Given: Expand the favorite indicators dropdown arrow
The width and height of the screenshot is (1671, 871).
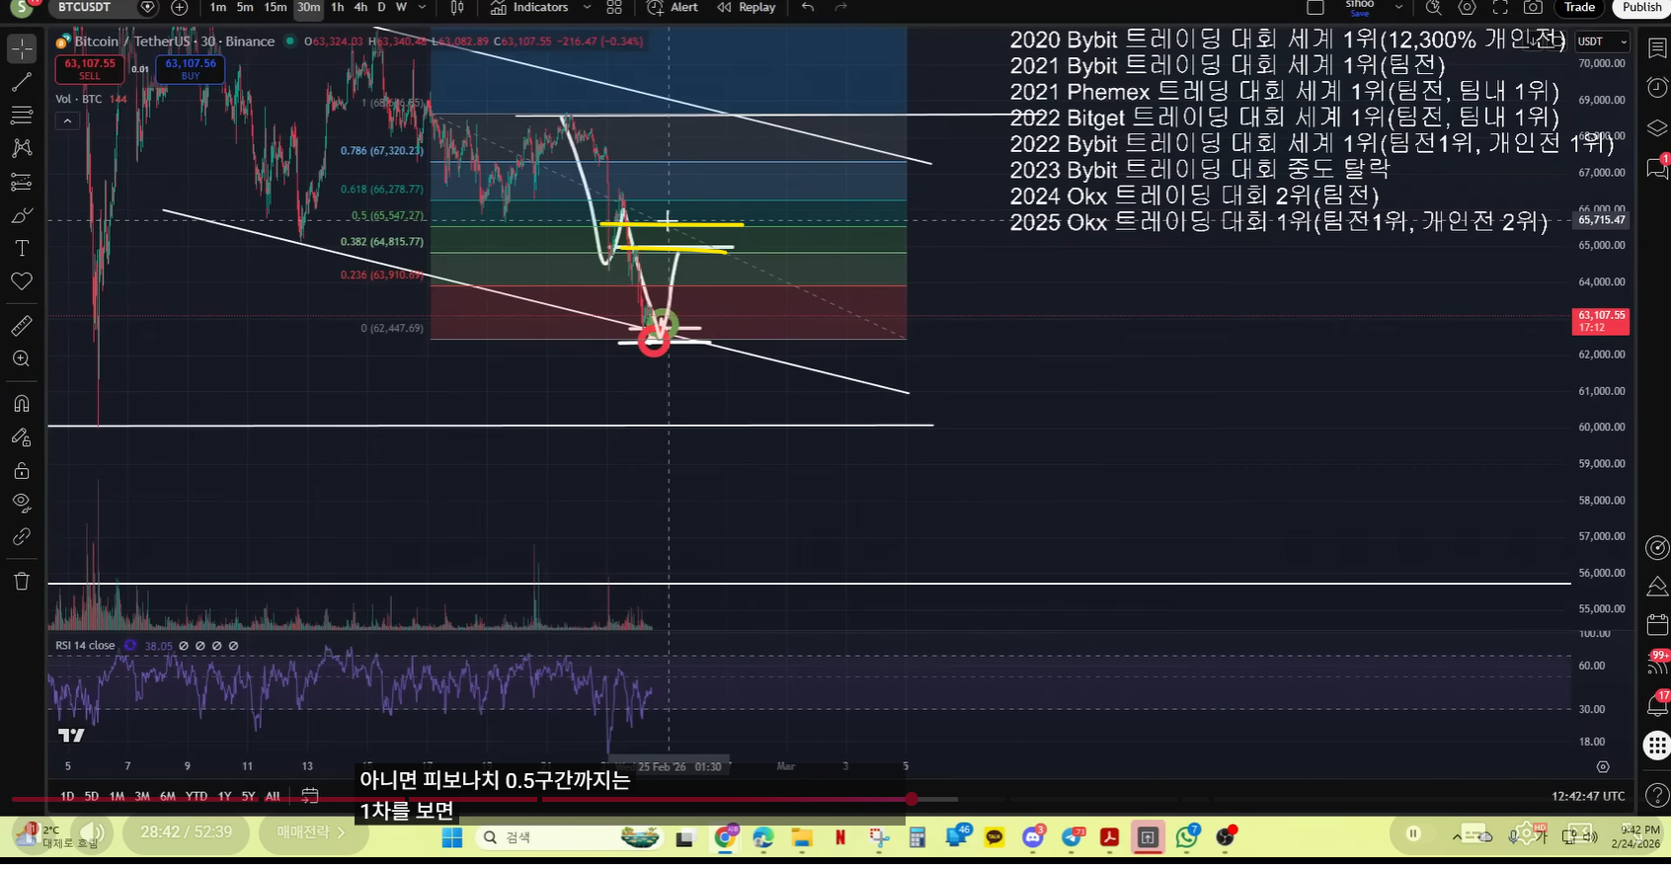Looking at the screenshot, I should [x=587, y=7].
